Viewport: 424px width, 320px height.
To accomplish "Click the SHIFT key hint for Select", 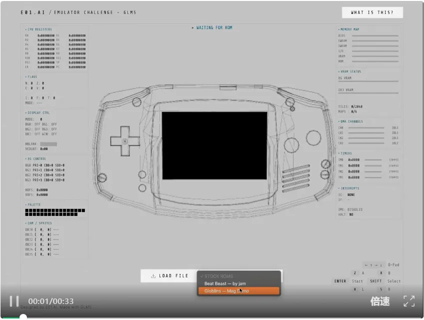I will [x=376, y=281].
